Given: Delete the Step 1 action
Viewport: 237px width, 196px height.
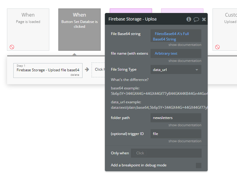Looking at the screenshot, I should (x=75, y=75).
